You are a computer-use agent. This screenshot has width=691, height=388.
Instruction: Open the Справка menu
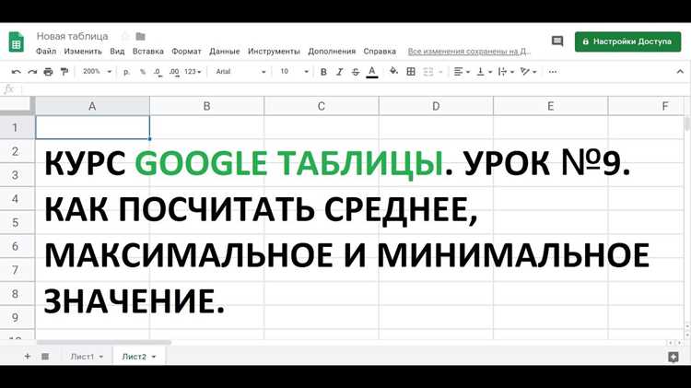click(x=380, y=52)
